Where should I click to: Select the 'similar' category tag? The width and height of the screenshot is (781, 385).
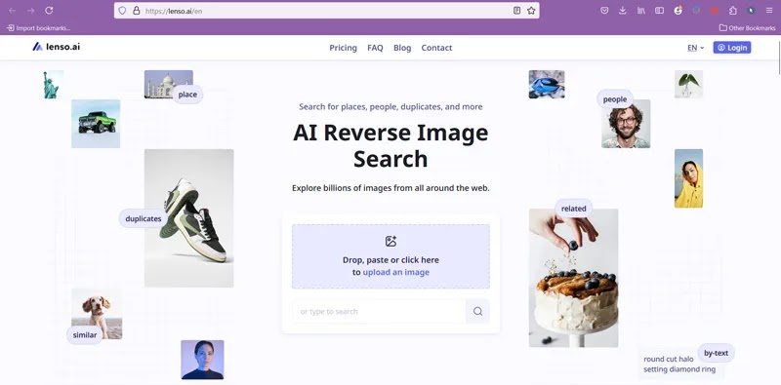(x=85, y=334)
